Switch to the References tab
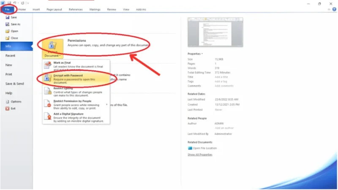The height and width of the screenshot is (190, 338). [x=76, y=9]
